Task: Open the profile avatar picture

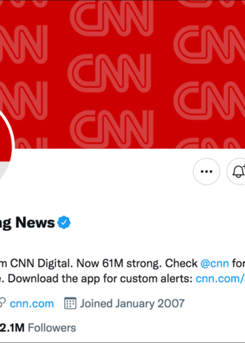Action: click(5, 145)
